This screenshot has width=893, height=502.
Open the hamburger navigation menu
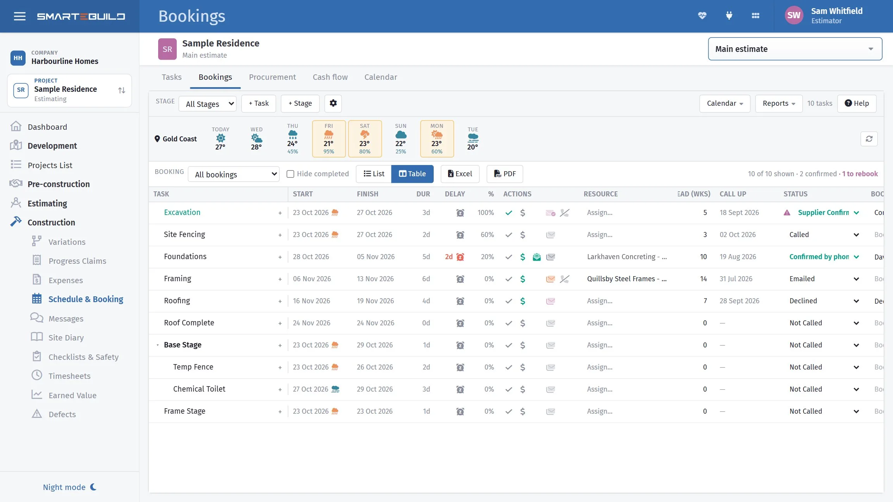tap(20, 16)
